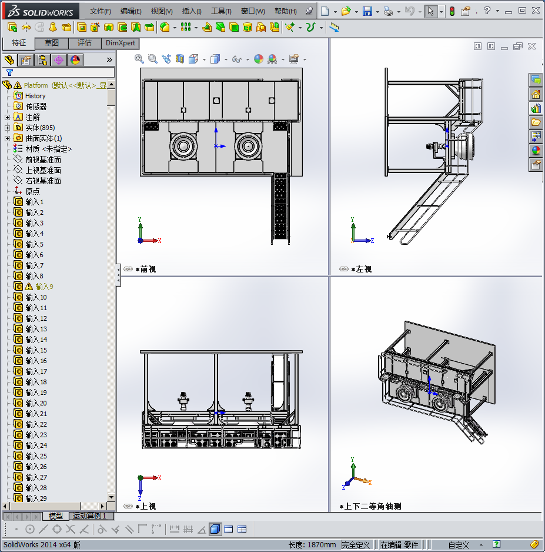Open the DimXpertManager crosshair tab icon
The width and height of the screenshot is (545, 552).
tap(58, 60)
